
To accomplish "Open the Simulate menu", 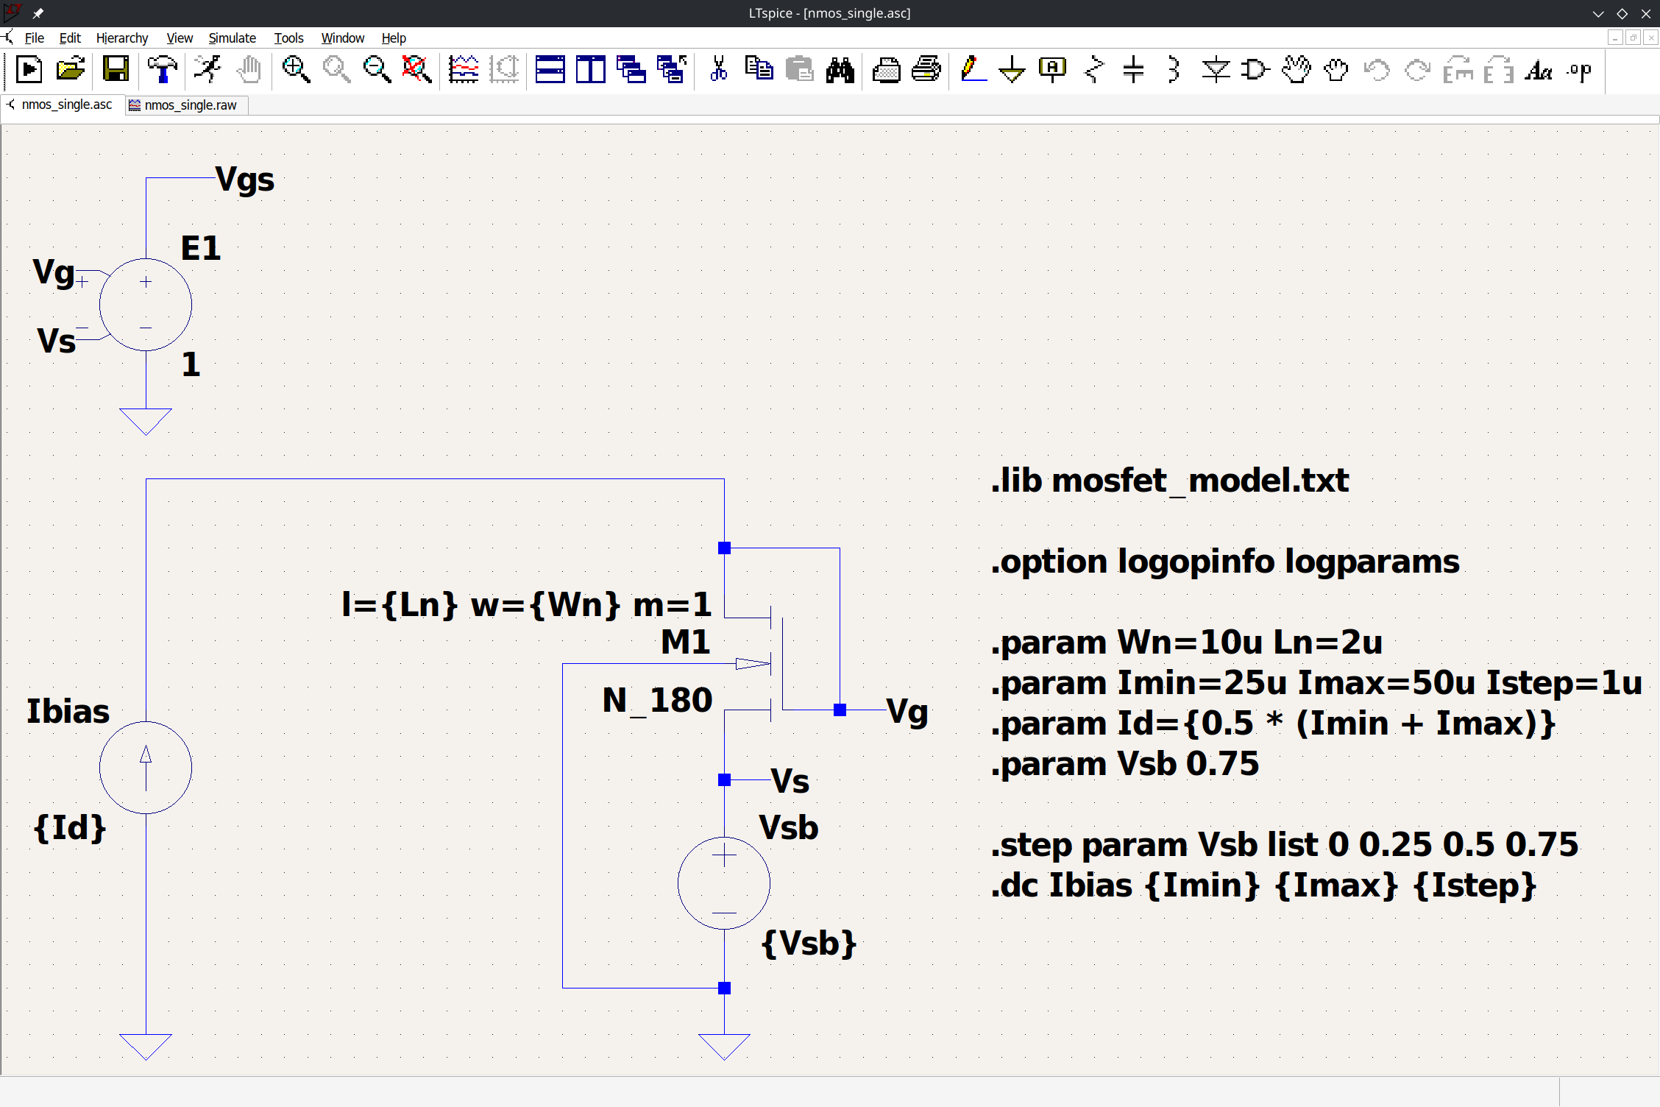I will click(x=232, y=38).
